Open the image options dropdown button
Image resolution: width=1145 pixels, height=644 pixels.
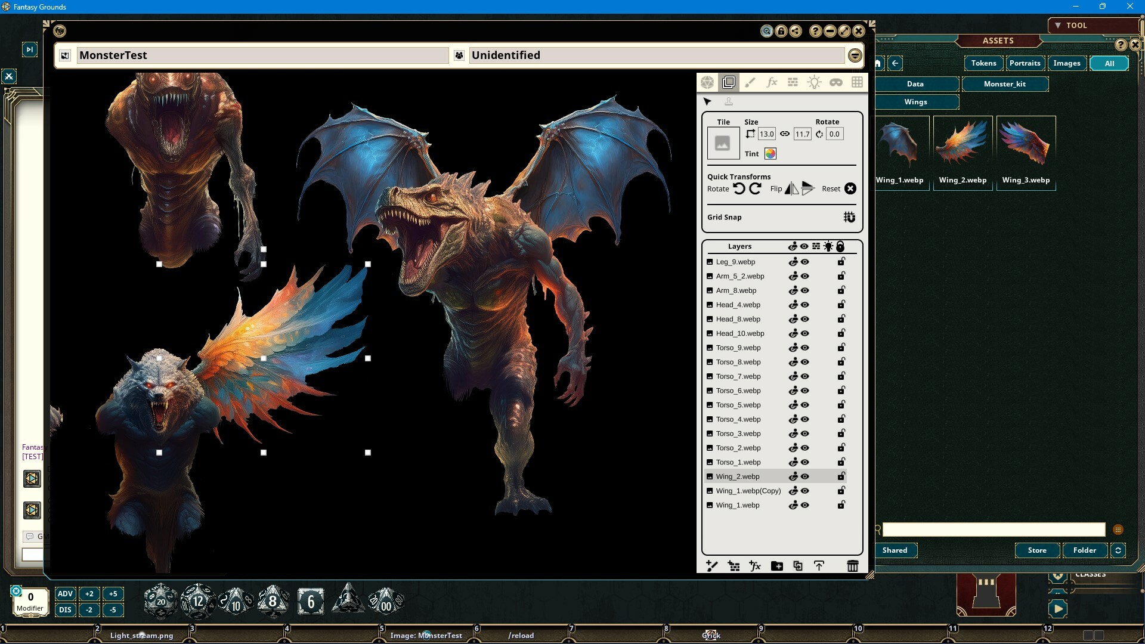[855, 55]
